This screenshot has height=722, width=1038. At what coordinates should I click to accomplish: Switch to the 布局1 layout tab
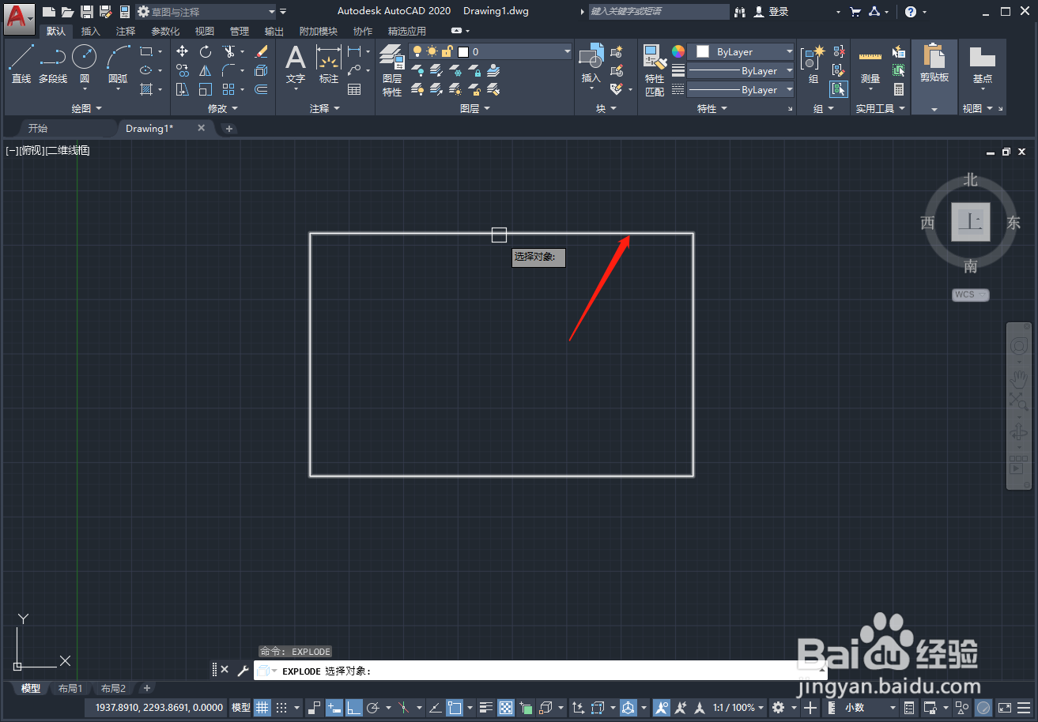(70, 688)
